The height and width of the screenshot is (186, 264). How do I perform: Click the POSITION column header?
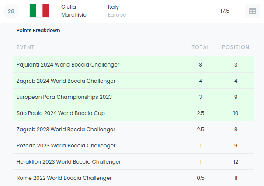pos(236,47)
